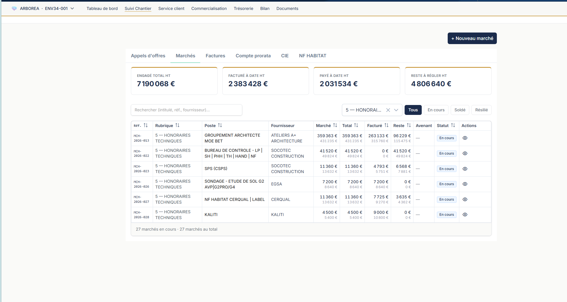Sort table by Marché sort icon
Viewport: 567px width, 302px height.
(x=335, y=125)
